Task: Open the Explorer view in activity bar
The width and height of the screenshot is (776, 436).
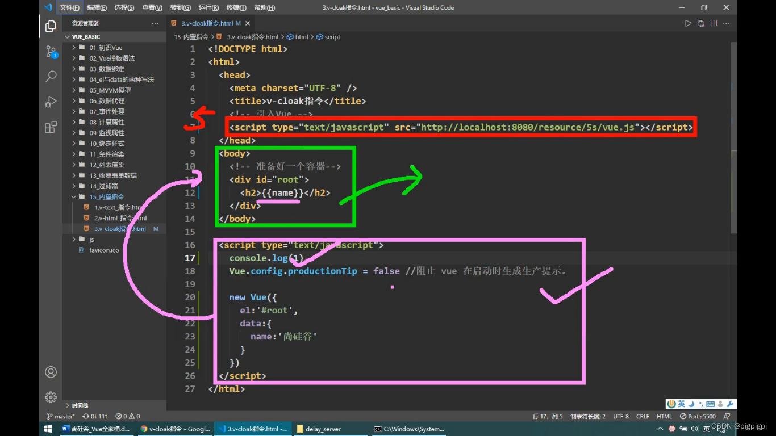Action: click(51, 26)
